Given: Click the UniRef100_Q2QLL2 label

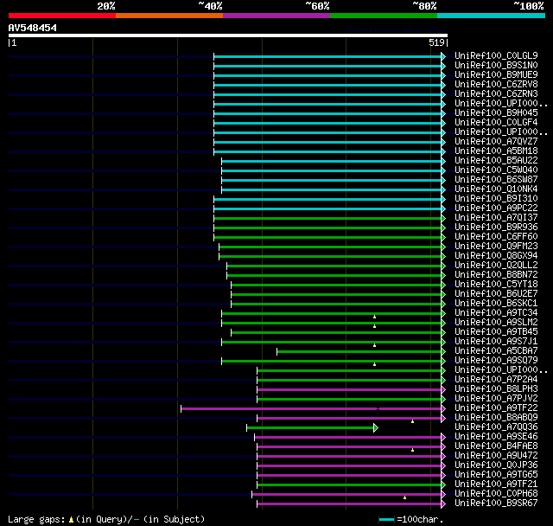Looking at the screenshot, I should (x=496, y=266).
